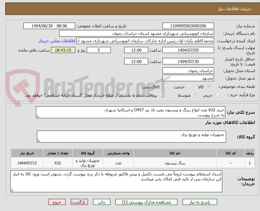260x211 pixels.
Task: Click the پاسخ به نیاز button
Action: pos(200,202)
